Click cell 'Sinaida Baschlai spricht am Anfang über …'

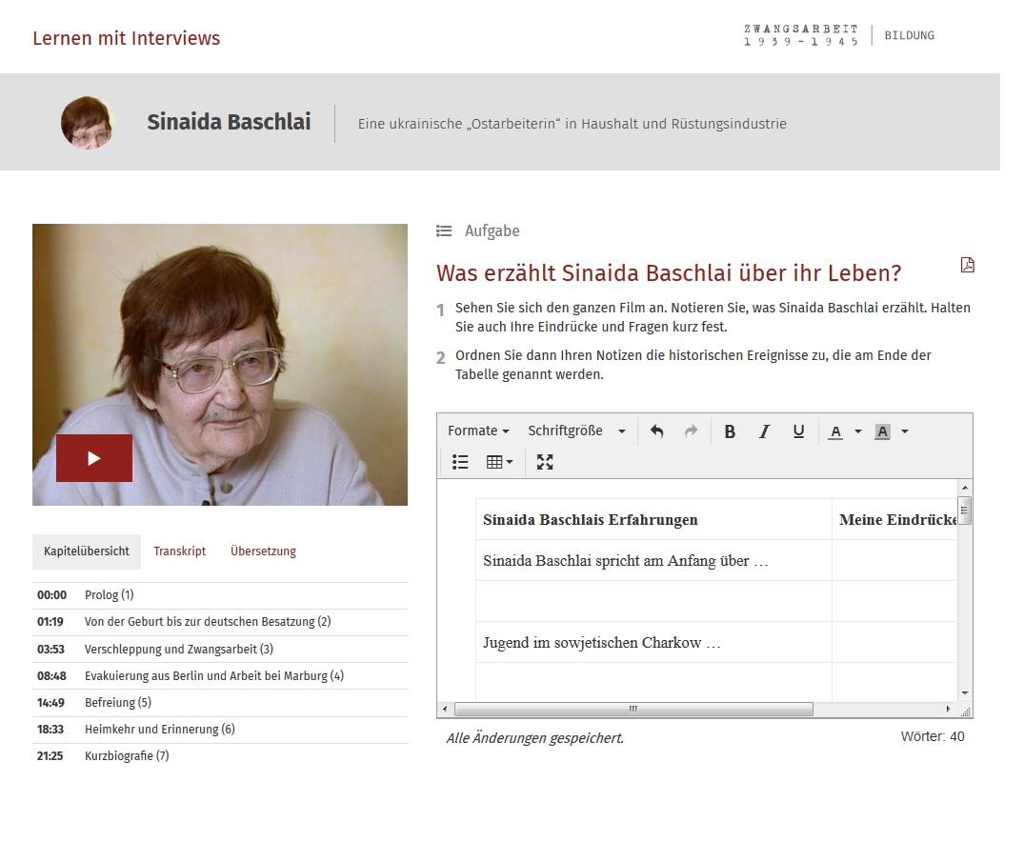tap(653, 561)
